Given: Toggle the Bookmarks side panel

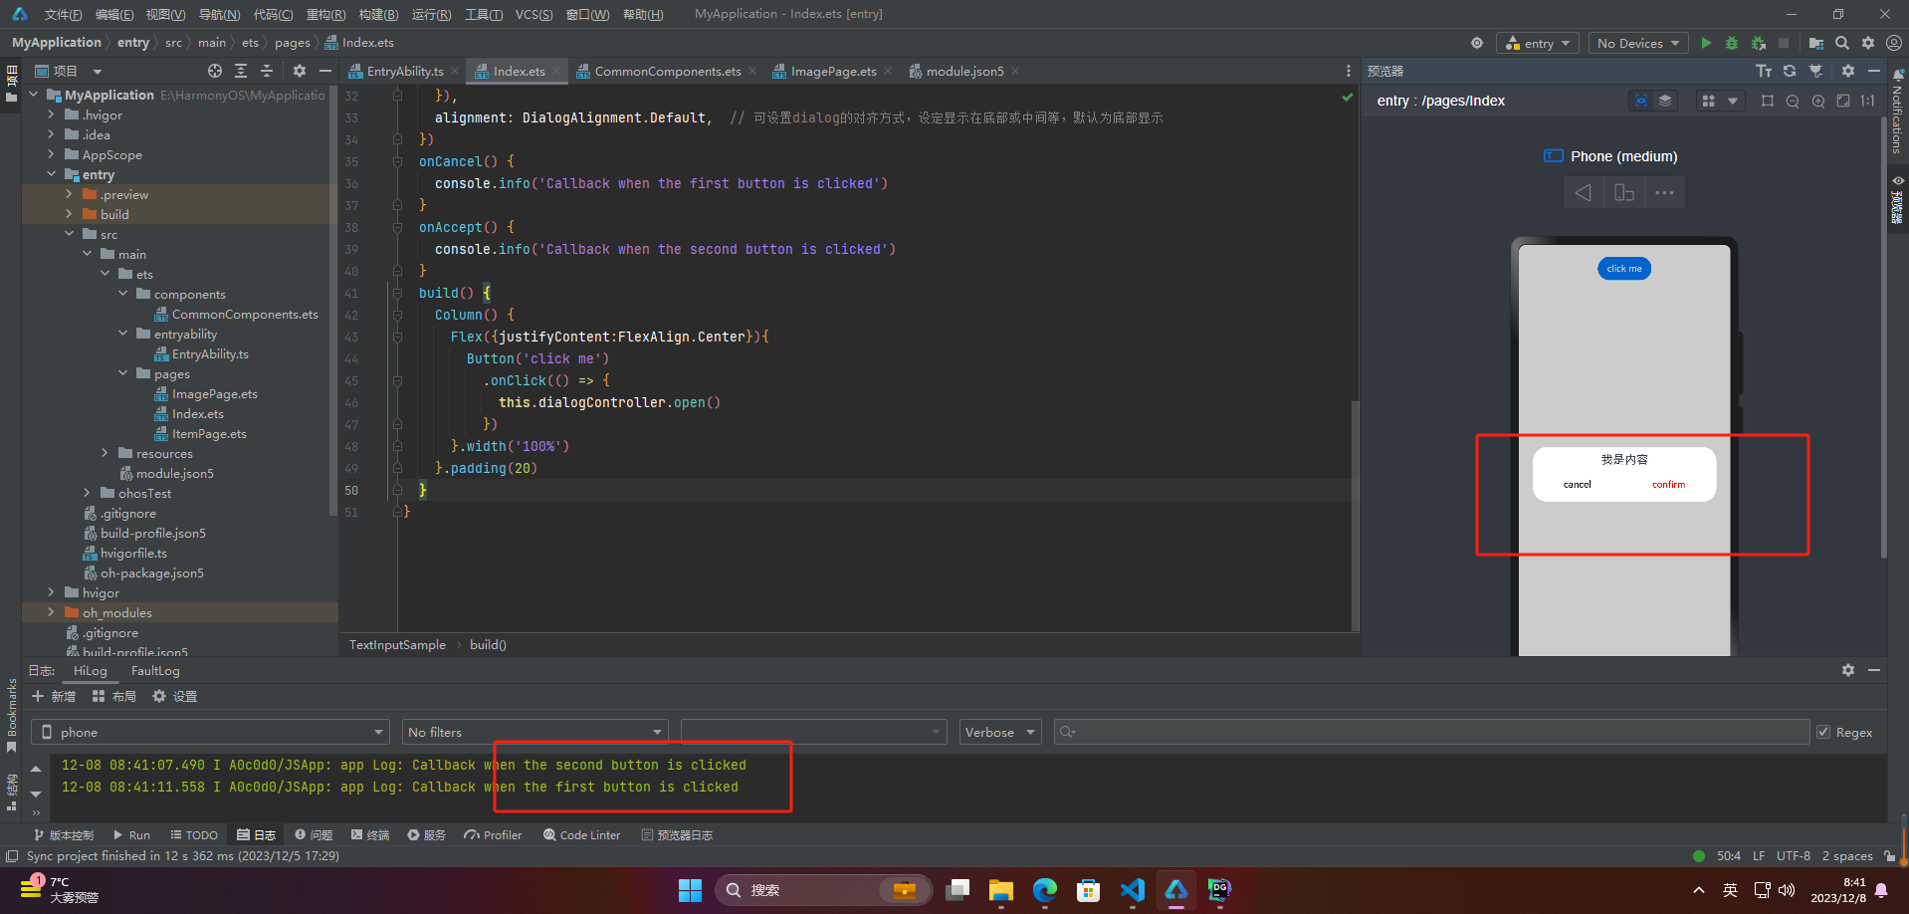Looking at the screenshot, I should pos(11,713).
